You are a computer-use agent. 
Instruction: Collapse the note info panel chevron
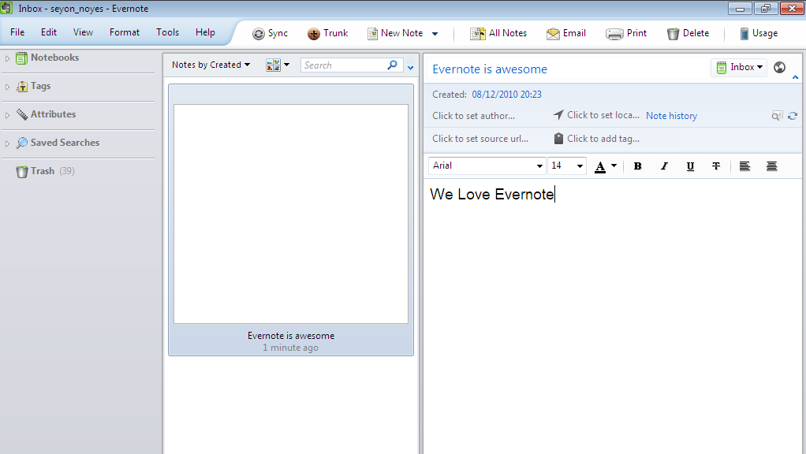pyautogui.click(x=795, y=77)
